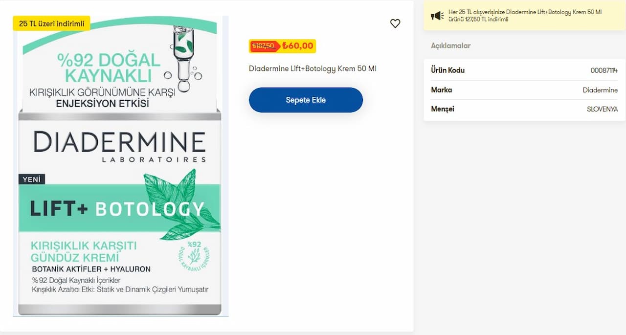Click the yellow promo banner text
The width and height of the screenshot is (626, 335).
point(524,16)
